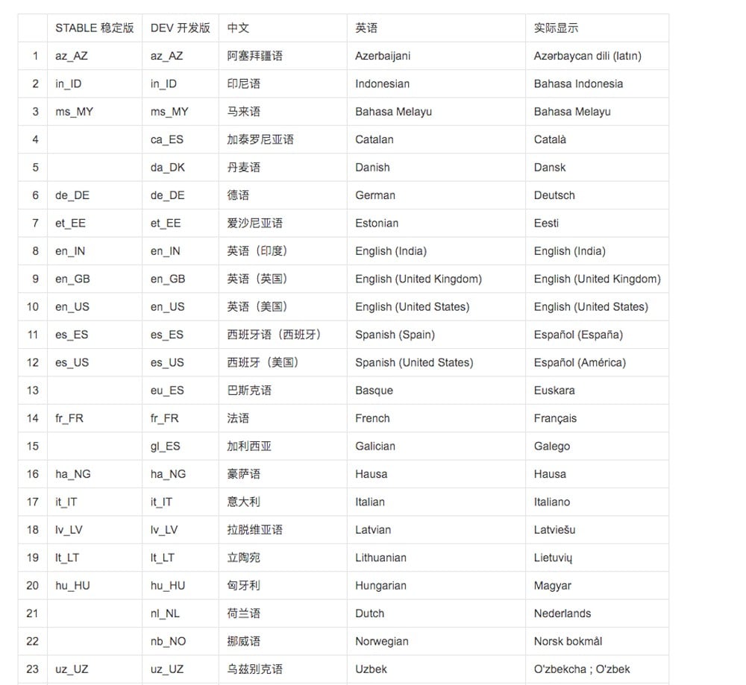Click the 'Dutch' cell

click(436, 613)
